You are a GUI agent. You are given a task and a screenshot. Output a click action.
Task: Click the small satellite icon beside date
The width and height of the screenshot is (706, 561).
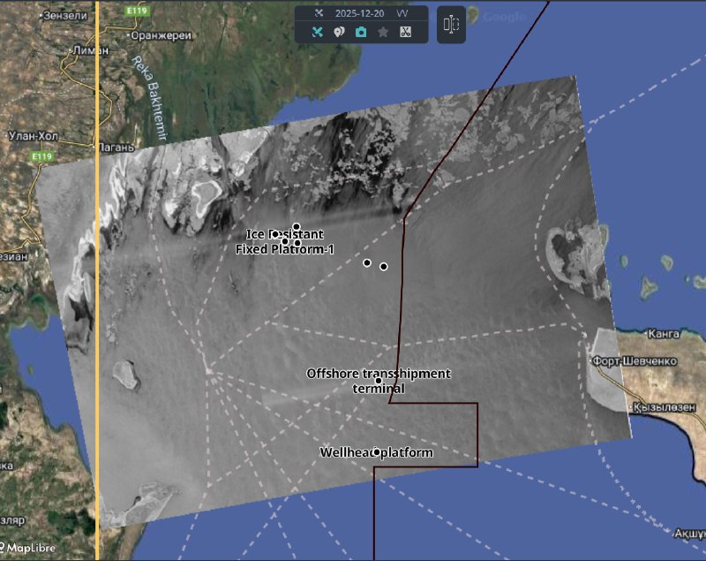pos(319,13)
